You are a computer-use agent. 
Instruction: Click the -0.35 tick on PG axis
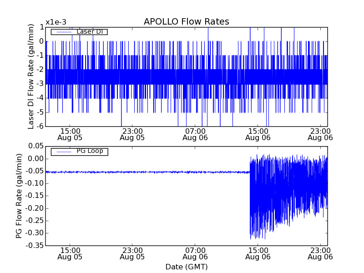click(34, 245)
